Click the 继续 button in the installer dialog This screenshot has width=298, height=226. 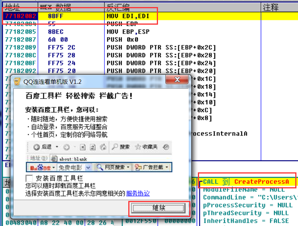[x=158, y=208]
